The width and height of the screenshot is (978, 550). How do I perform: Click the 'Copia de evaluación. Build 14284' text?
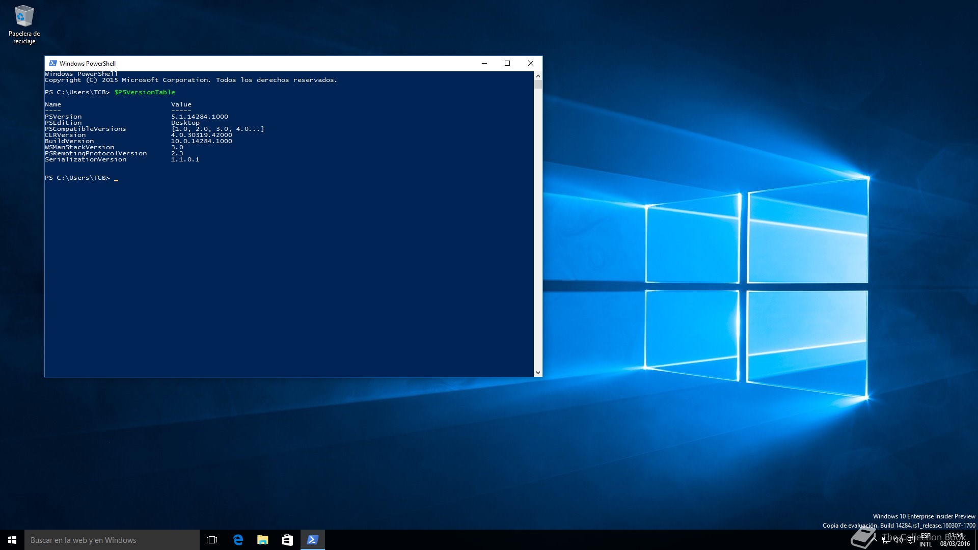868,526
